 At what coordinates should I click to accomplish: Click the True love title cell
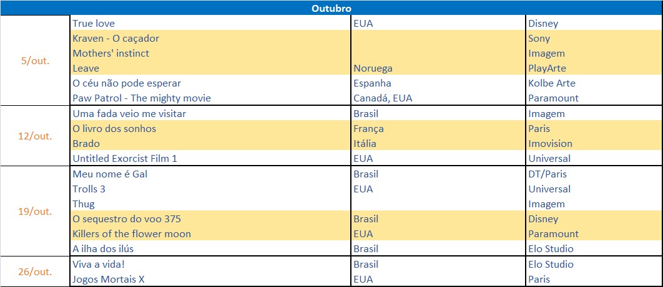tap(210, 23)
